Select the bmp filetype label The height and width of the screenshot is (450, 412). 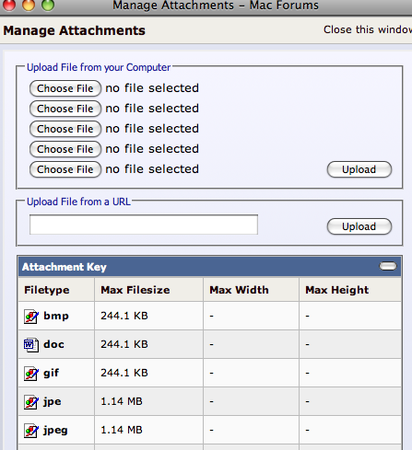coord(56,316)
